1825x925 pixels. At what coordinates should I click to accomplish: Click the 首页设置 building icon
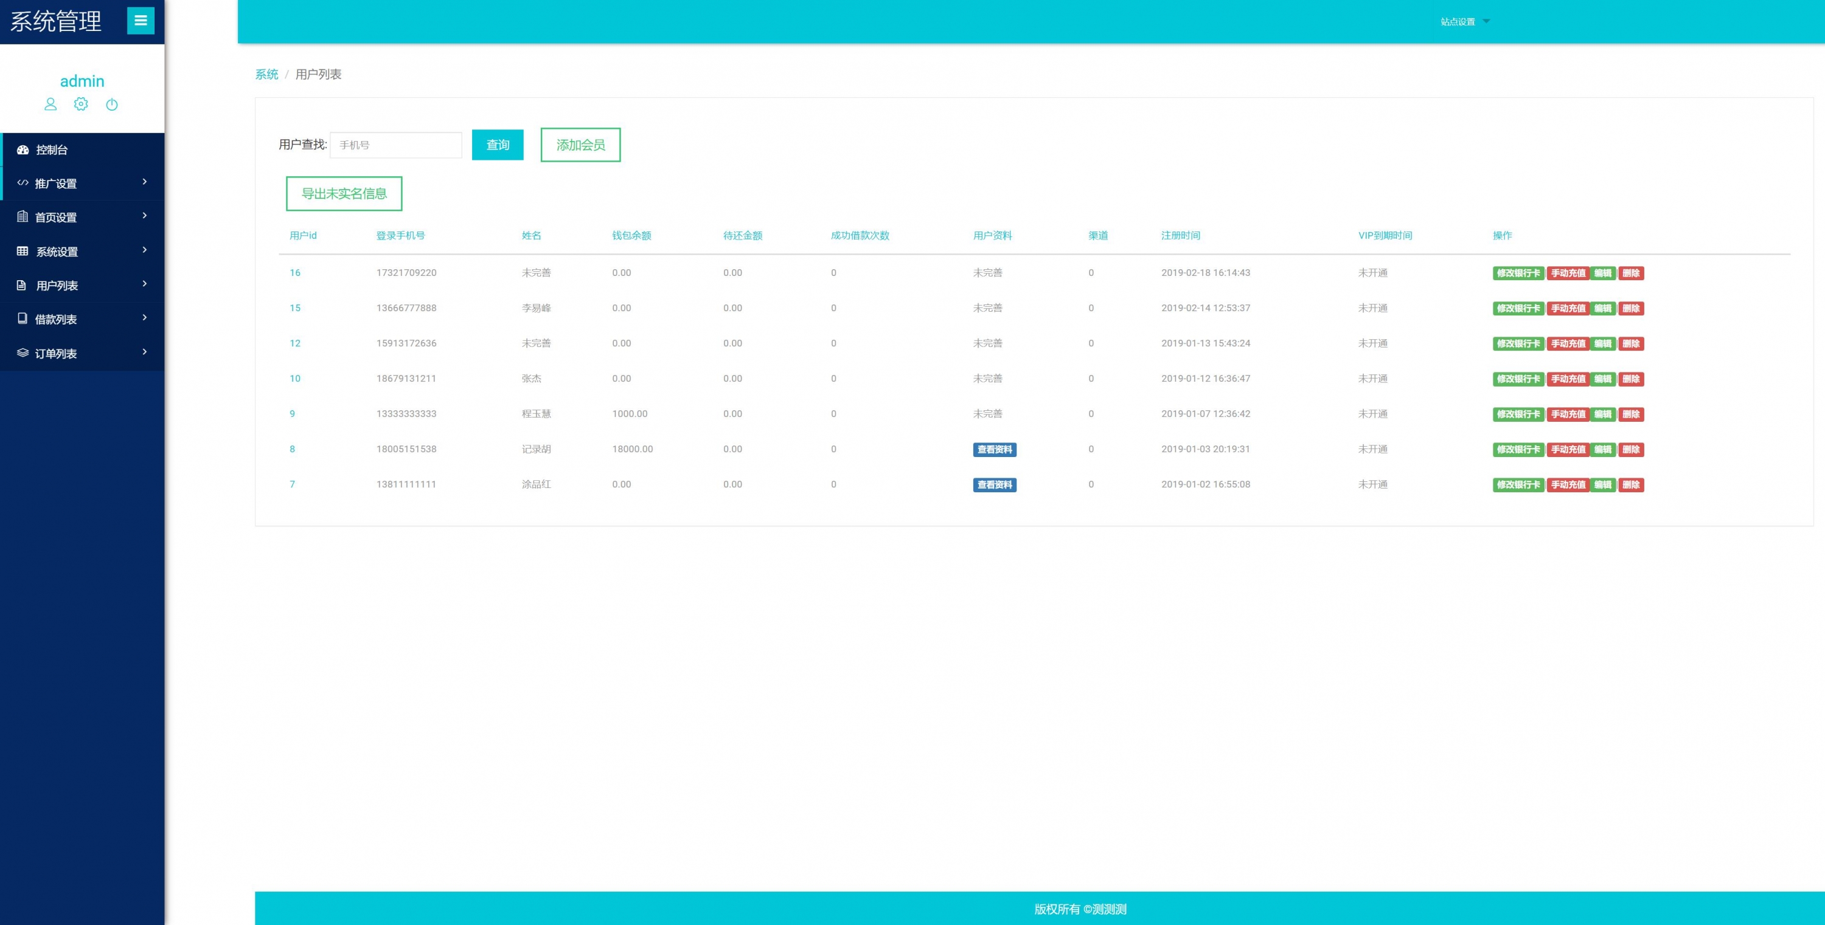23,216
